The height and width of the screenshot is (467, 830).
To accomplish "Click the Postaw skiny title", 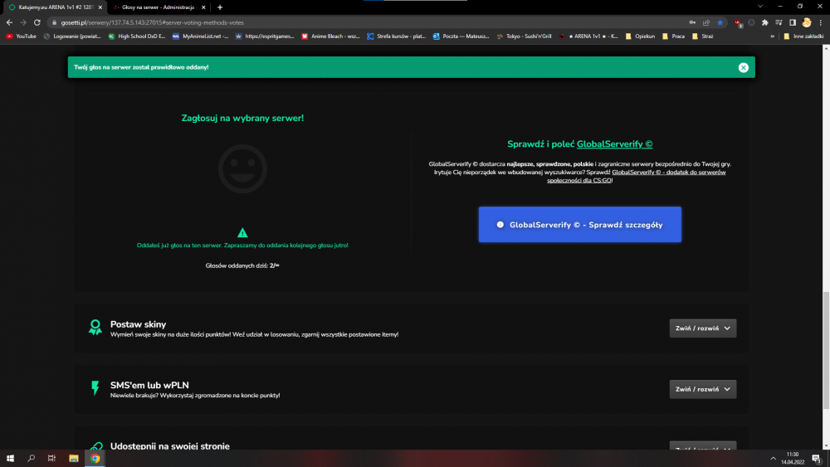I will [x=138, y=324].
